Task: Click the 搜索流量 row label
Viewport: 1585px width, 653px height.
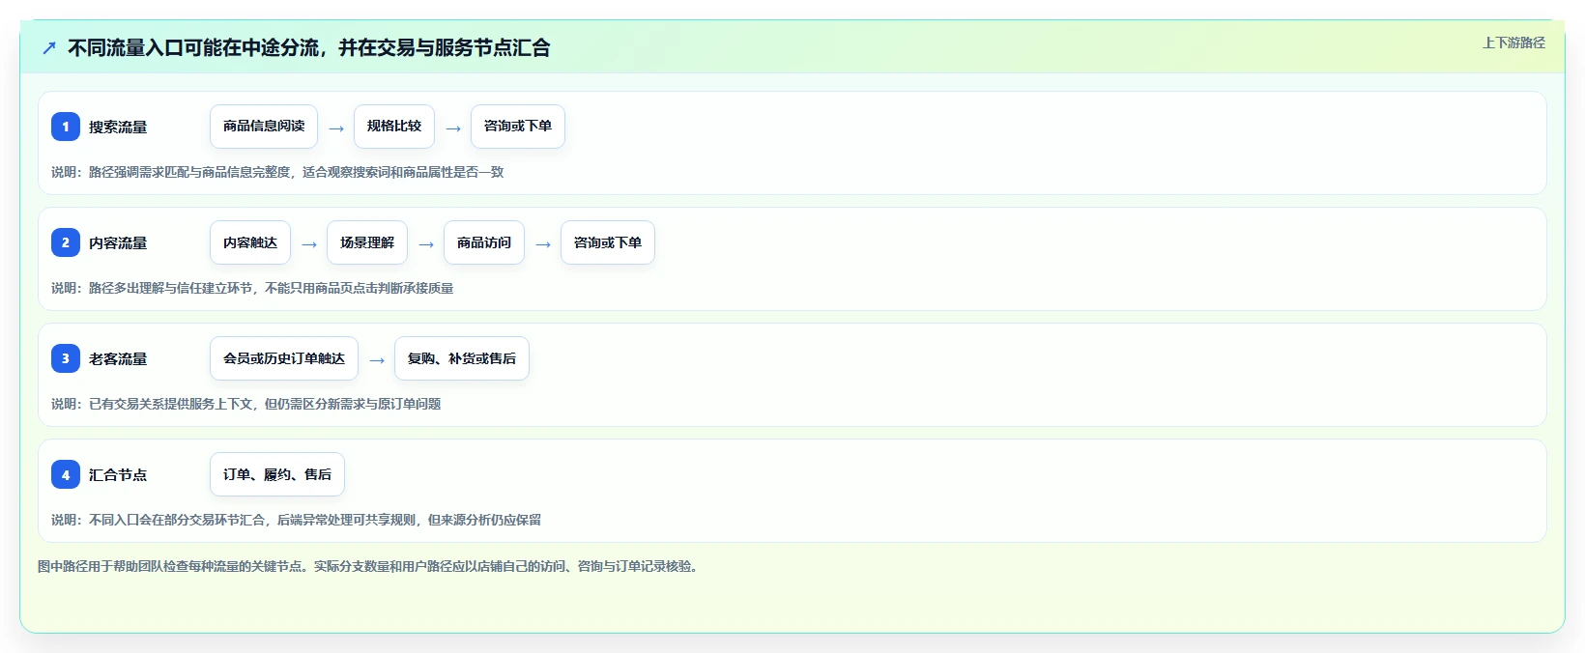Action: click(x=118, y=127)
